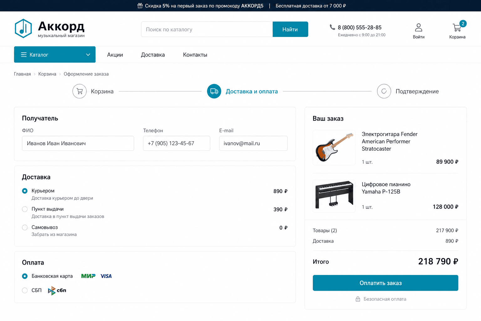
Task: Click the 390 ₽ pickup point price
Action: [x=280, y=209]
